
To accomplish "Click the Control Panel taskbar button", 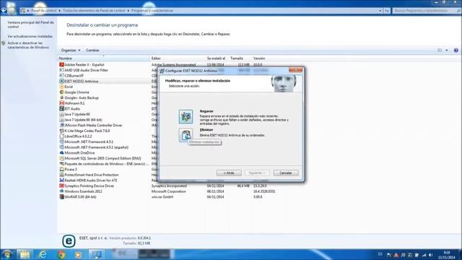I will click(x=96, y=254).
